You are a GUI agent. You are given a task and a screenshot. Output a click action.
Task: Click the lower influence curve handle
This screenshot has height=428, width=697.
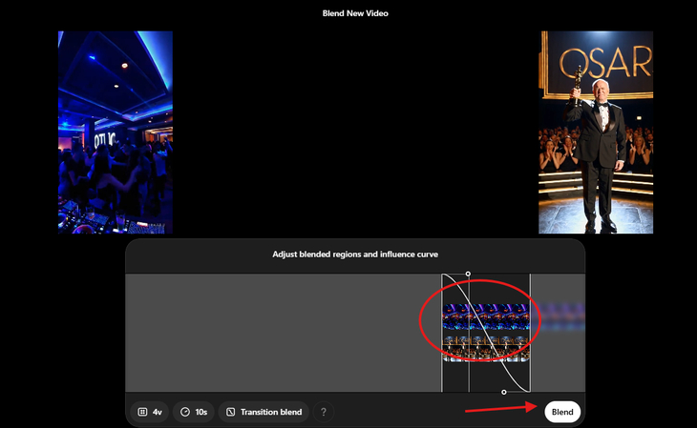[503, 392]
